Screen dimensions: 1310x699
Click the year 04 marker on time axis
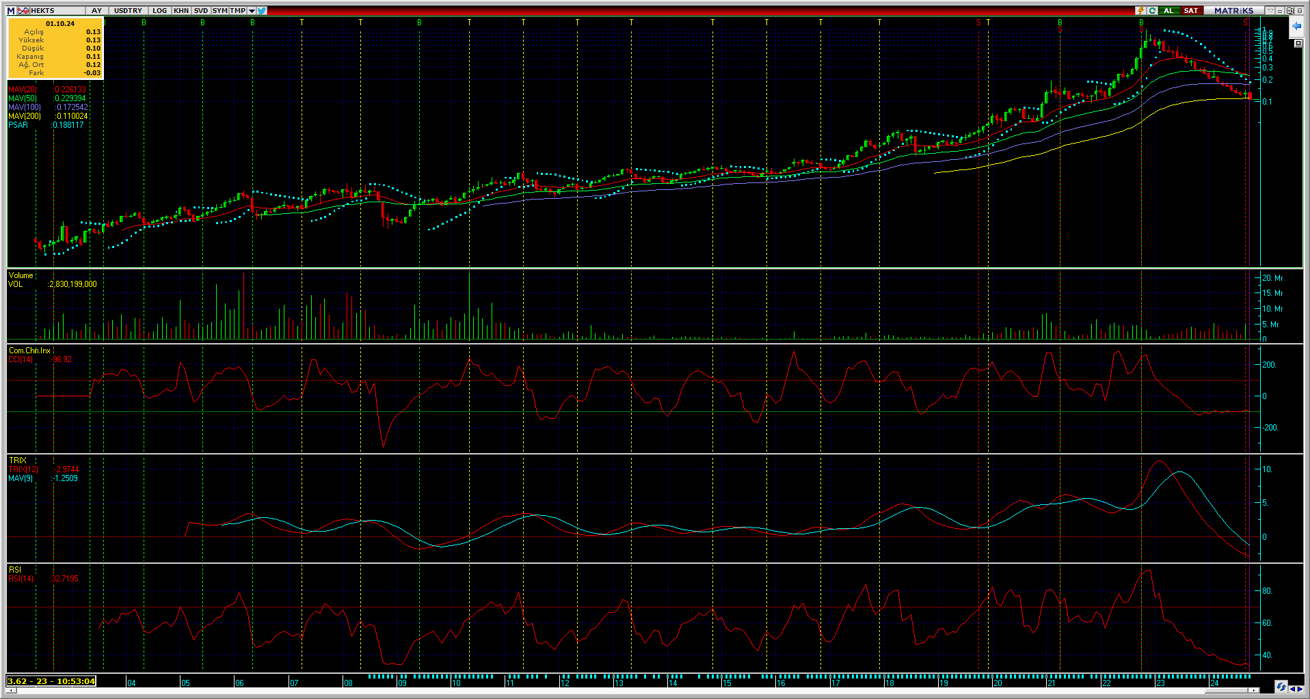coord(131,683)
